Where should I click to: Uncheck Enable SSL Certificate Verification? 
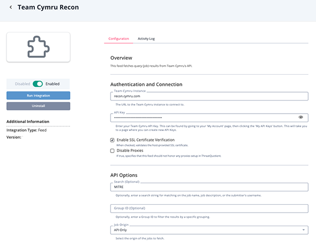click(x=112, y=140)
